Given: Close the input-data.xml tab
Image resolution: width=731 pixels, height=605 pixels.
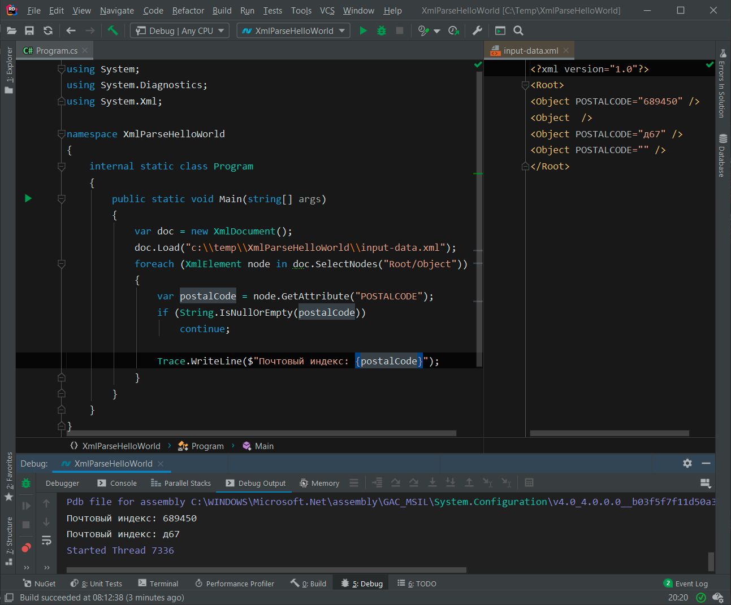Looking at the screenshot, I should click(566, 50).
